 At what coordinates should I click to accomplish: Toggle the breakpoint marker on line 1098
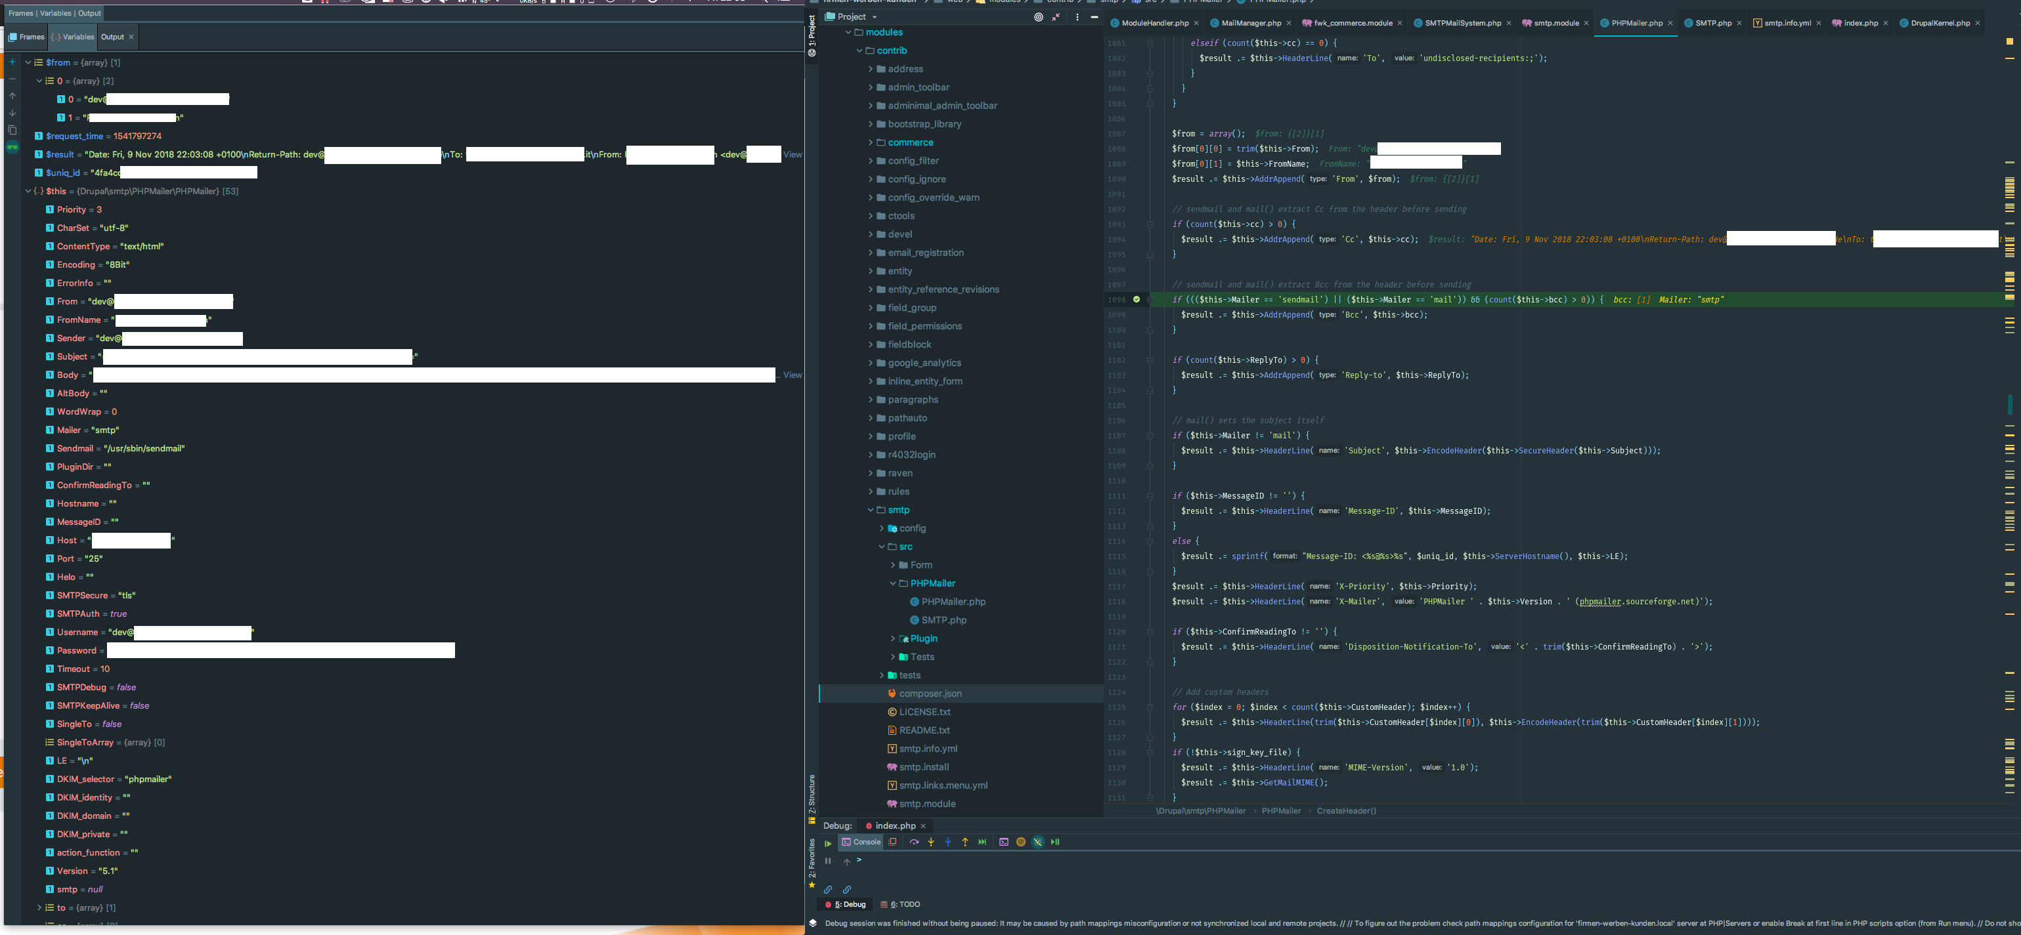pyautogui.click(x=1136, y=299)
